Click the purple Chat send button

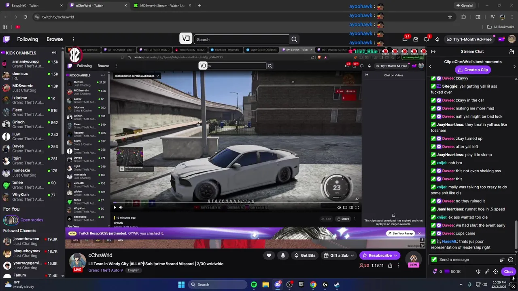pyautogui.click(x=509, y=272)
